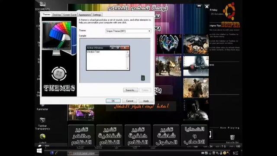The height and width of the screenshot is (156, 277).
Task: Click the taskbar clock
Action: tap(235, 153)
